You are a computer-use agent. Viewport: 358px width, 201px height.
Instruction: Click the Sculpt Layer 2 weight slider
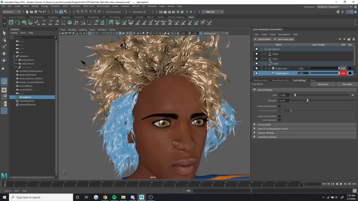324,73
